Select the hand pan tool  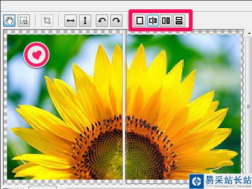click(x=9, y=21)
